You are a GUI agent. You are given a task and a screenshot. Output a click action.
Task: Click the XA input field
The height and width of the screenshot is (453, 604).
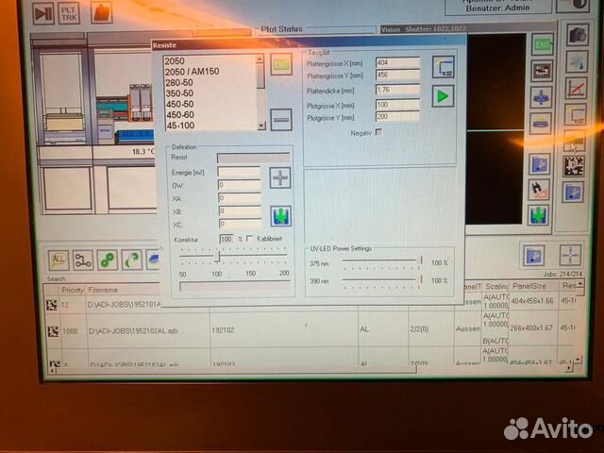(x=240, y=198)
